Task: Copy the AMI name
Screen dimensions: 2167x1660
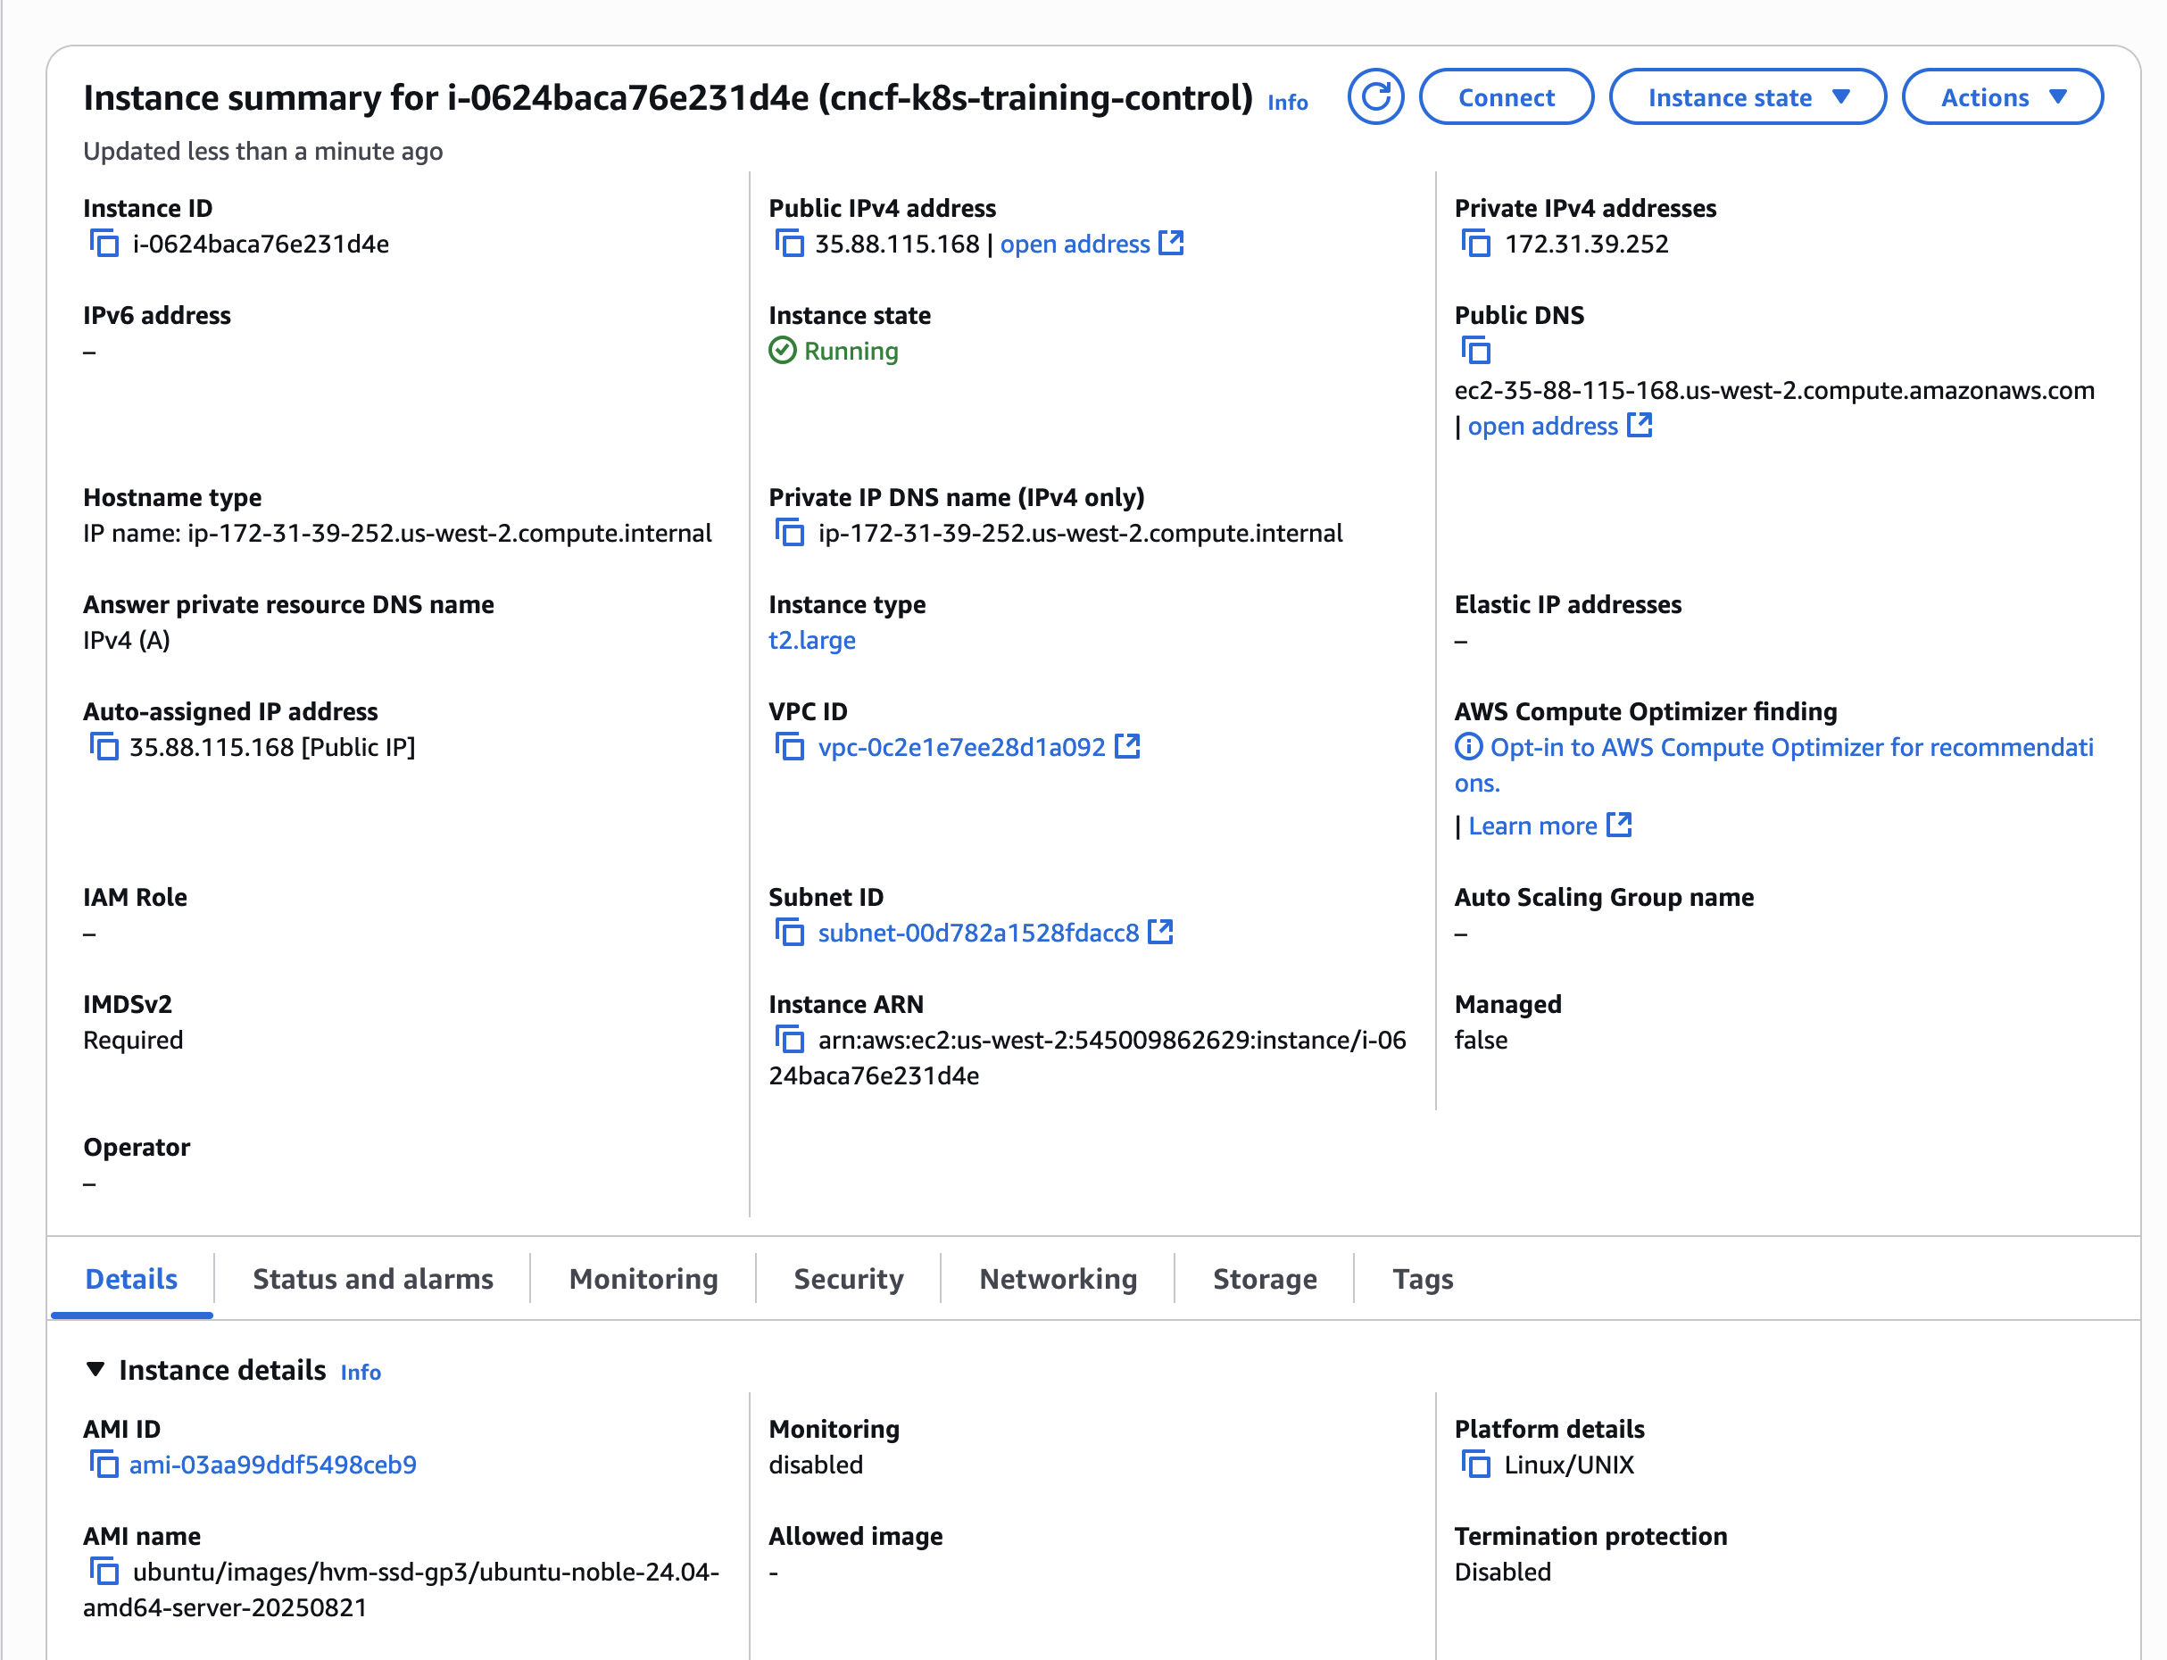Action: coord(104,1572)
